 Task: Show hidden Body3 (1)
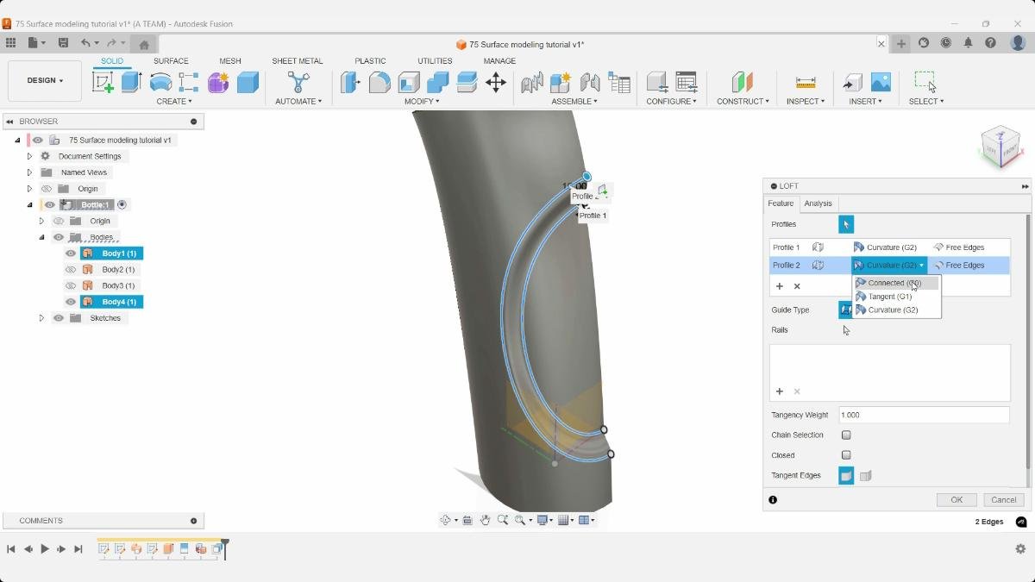[x=71, y=285]
